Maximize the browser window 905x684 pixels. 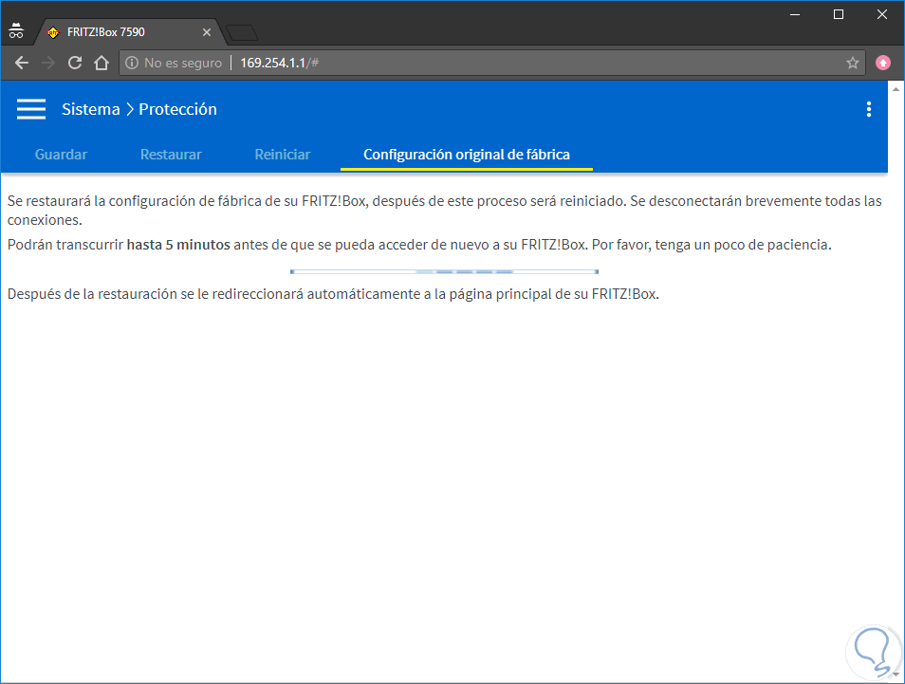click(x=839, y=14)
